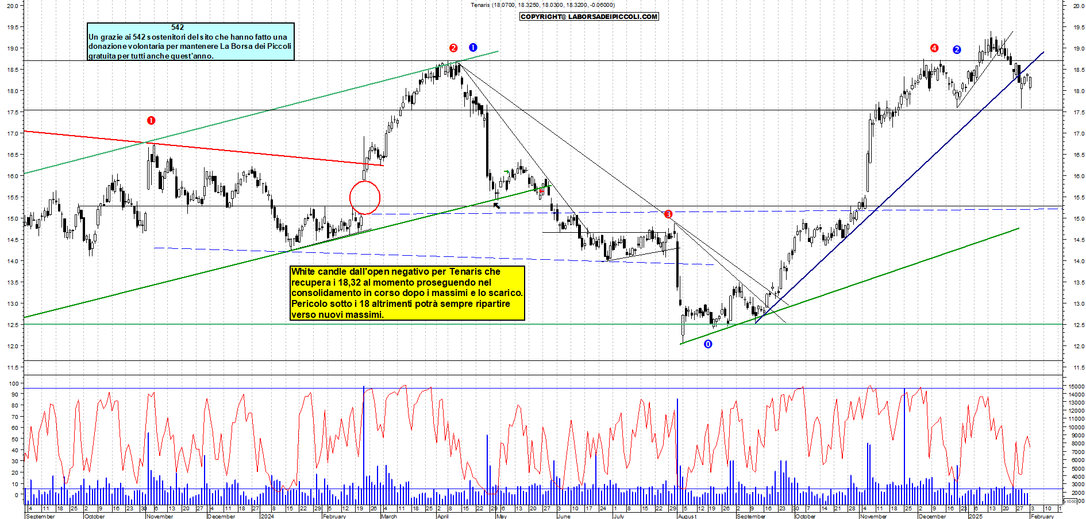This screenshot has width=1086, height=519.
Task: Click the '542' heading in the cyan box
Action: [x=178, y=27]
